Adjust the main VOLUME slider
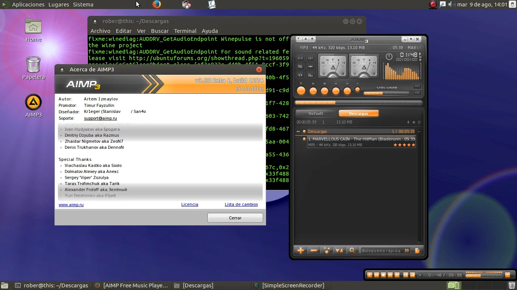517x290 pixels. point(386,93)
